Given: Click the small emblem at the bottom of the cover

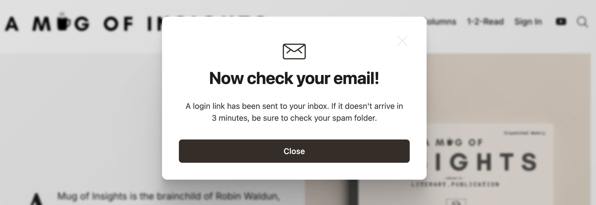Looking at the screenshot, I should [x=456, y=202].
